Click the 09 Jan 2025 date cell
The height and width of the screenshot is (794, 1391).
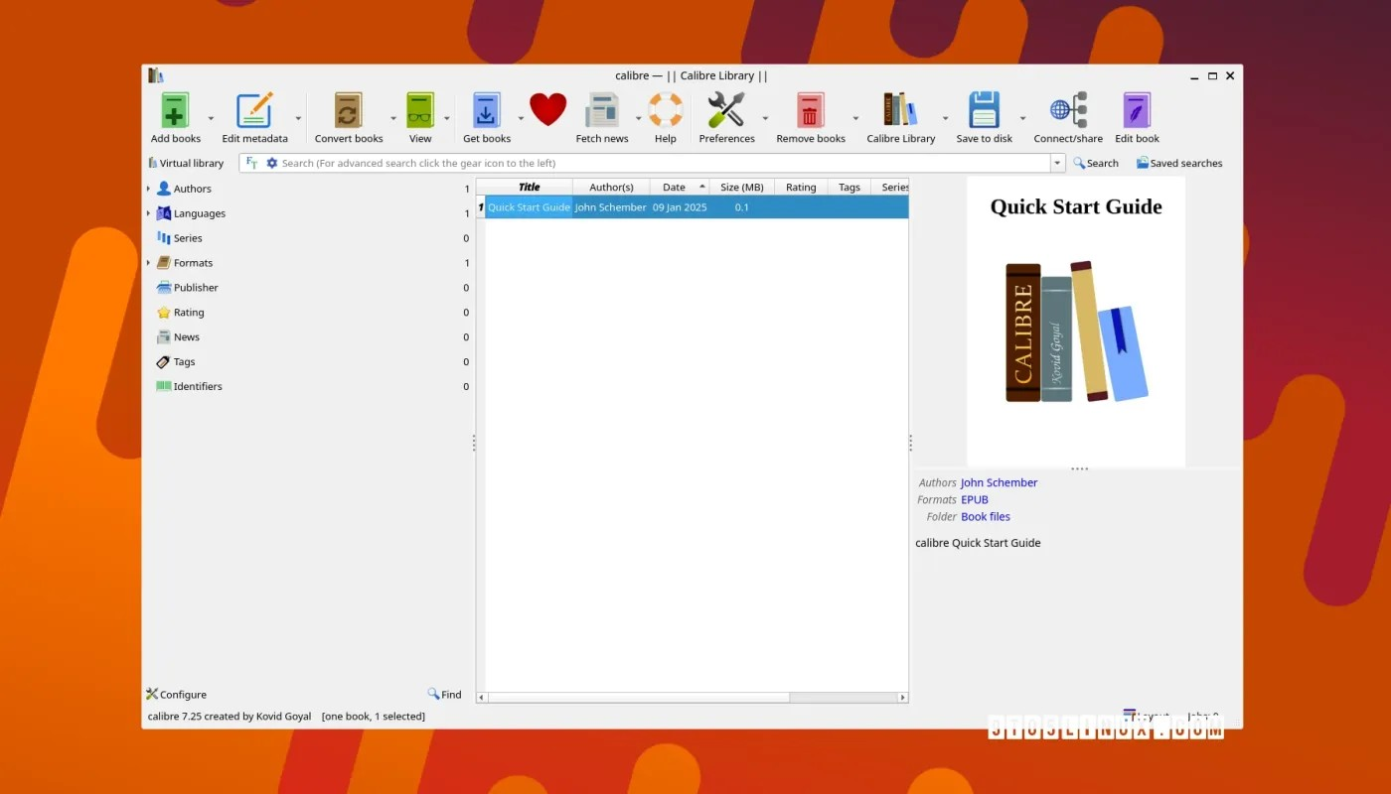pos(680,207)
